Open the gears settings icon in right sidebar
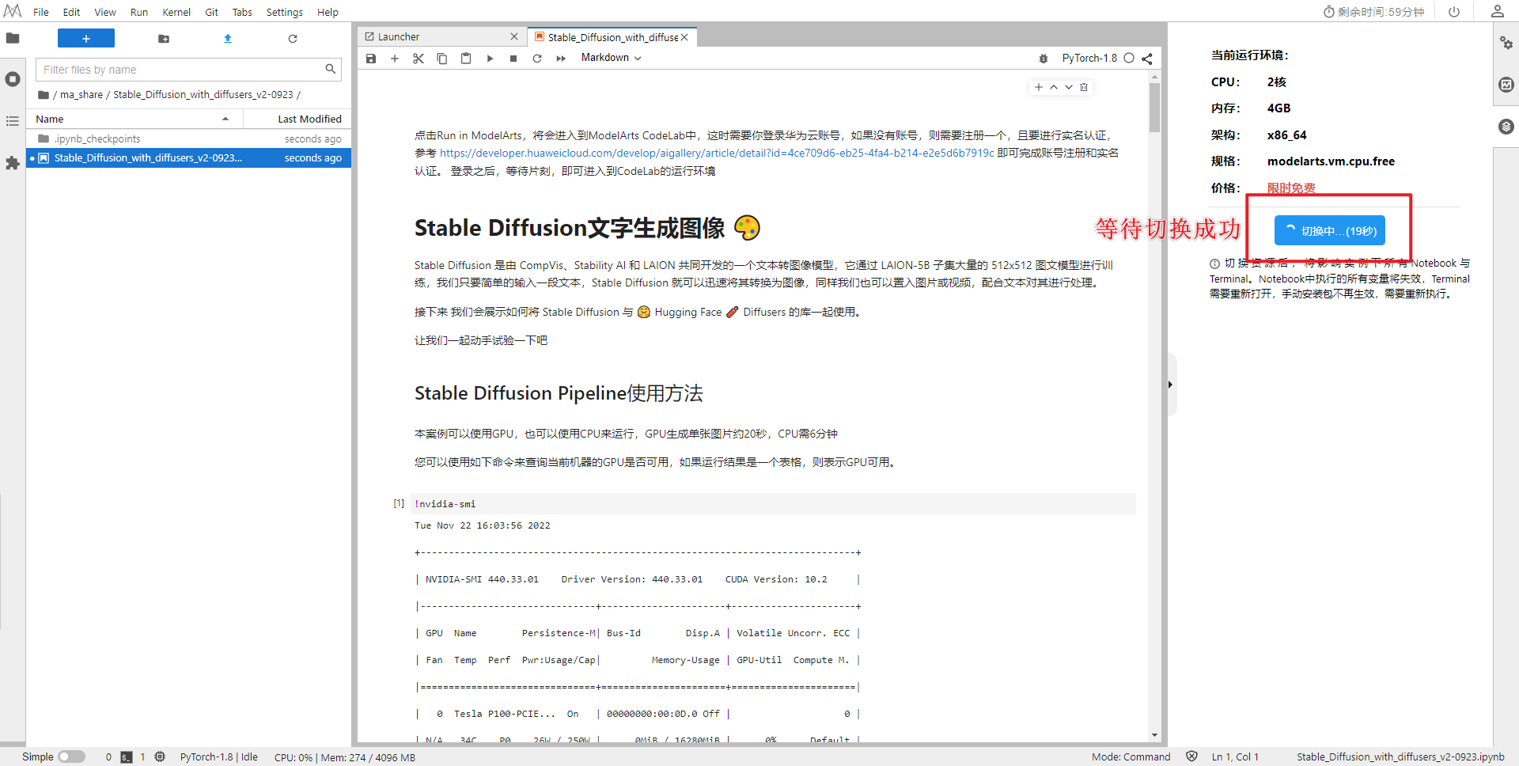 tap(1506, 43)
